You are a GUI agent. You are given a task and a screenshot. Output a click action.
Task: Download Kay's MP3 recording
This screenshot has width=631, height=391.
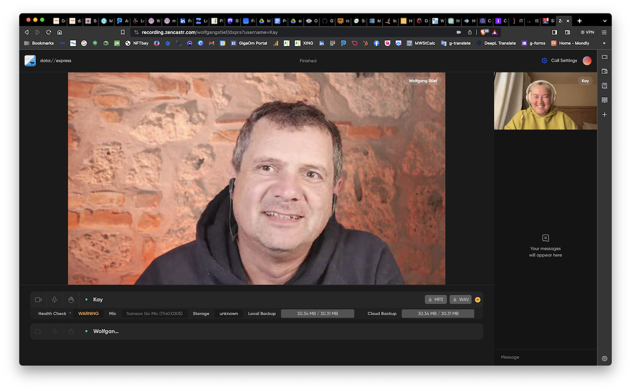pyautogui.click(x=436, y=299)
